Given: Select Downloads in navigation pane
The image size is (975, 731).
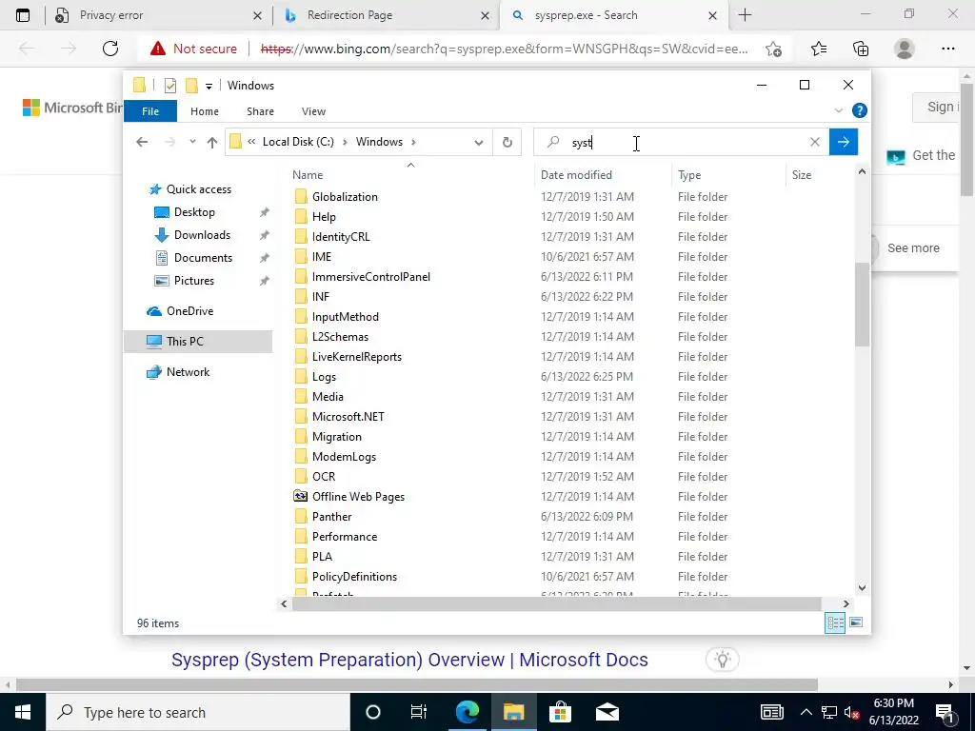Looking at the screenshot, I should tap(202, 235).
